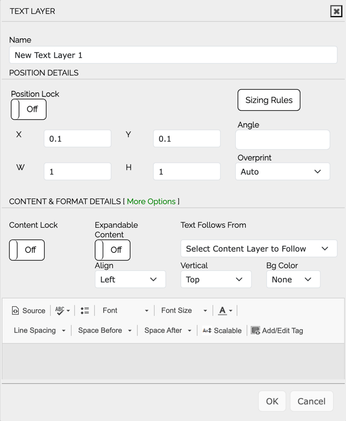
Task: Click the Source code view icon
Action: (16, 311)
